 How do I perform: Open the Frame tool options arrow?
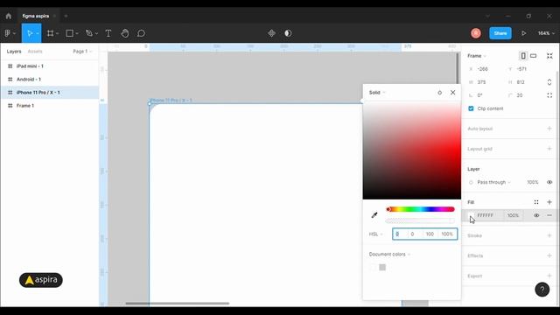tap(57, 33)
